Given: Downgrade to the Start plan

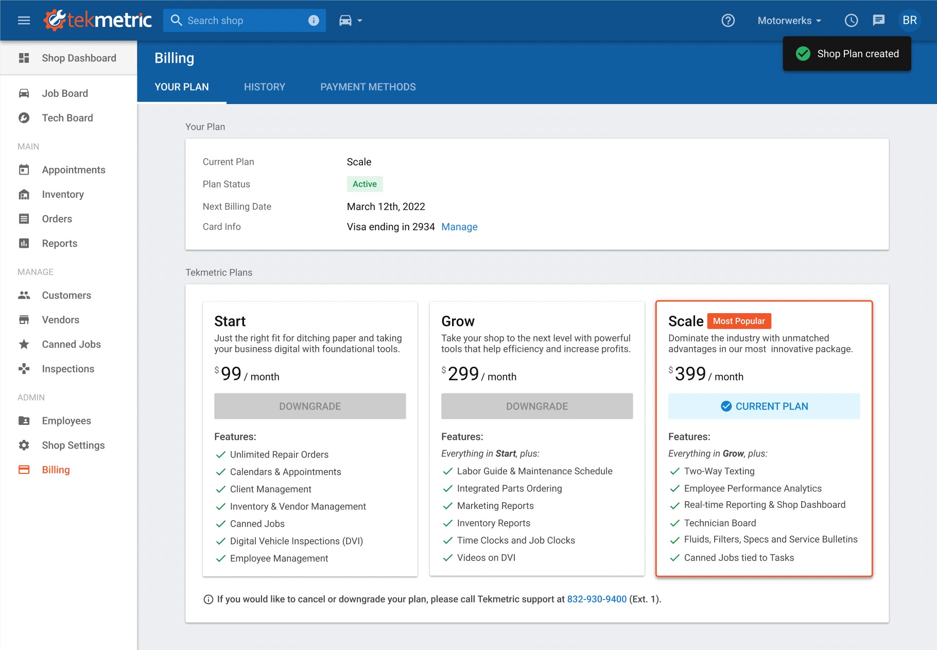Looking at the screenshot, I should pyautogui.click(x=310, y=406).
